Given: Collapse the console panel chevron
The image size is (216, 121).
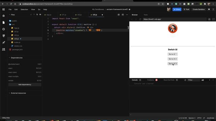Looking at the screenshot, I should (x=213, y=80).
